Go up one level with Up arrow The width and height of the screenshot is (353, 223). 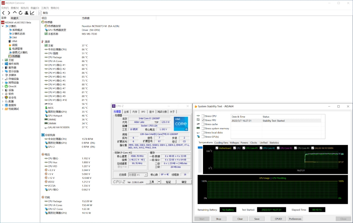[x=15, y=13]
